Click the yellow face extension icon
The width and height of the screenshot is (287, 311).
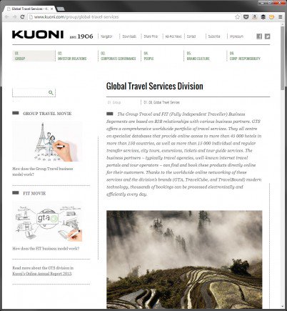click(271, 17)
